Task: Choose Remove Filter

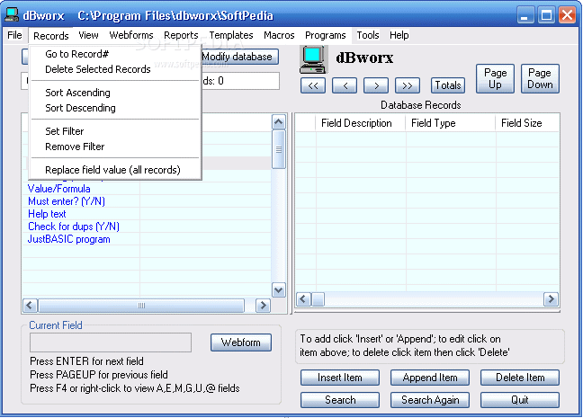Action: click(x=115, y=147)
